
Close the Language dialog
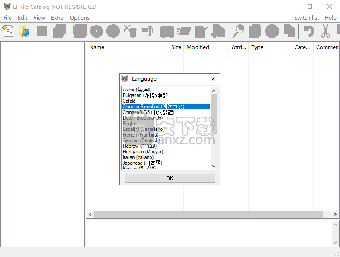pos(213,79)
